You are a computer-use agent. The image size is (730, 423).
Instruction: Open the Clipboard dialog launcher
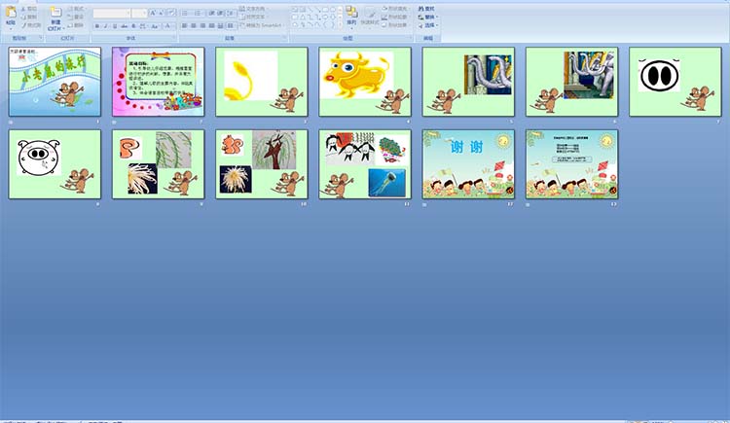pyautogui.click(x=41, y=38)
